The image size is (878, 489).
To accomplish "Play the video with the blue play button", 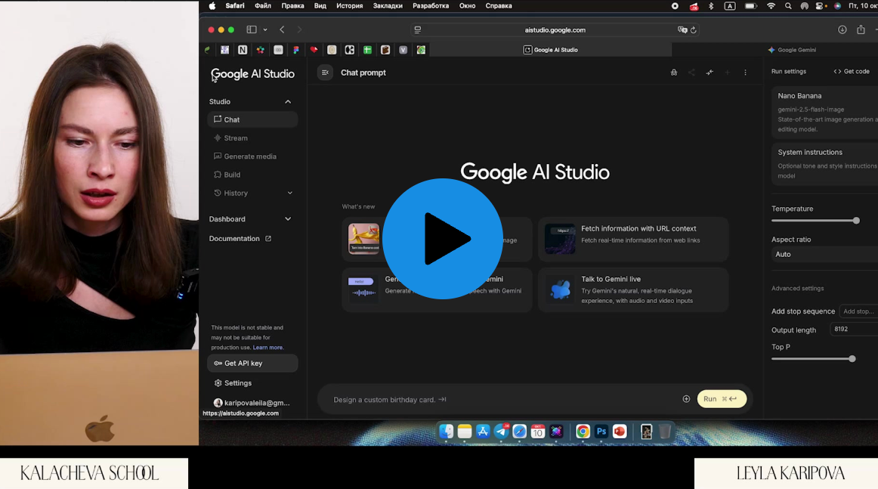I will pyautogui.click(x=443, y=239).
